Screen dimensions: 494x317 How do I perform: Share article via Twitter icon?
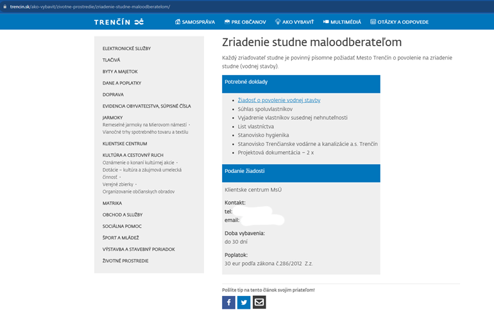[x=244, y=302]
